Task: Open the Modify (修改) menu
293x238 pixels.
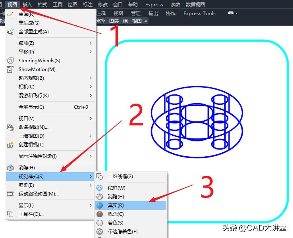Action: pyautogui.click(x=103, y=4)
